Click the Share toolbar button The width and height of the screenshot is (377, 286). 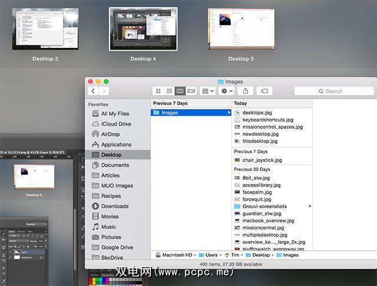246,91
